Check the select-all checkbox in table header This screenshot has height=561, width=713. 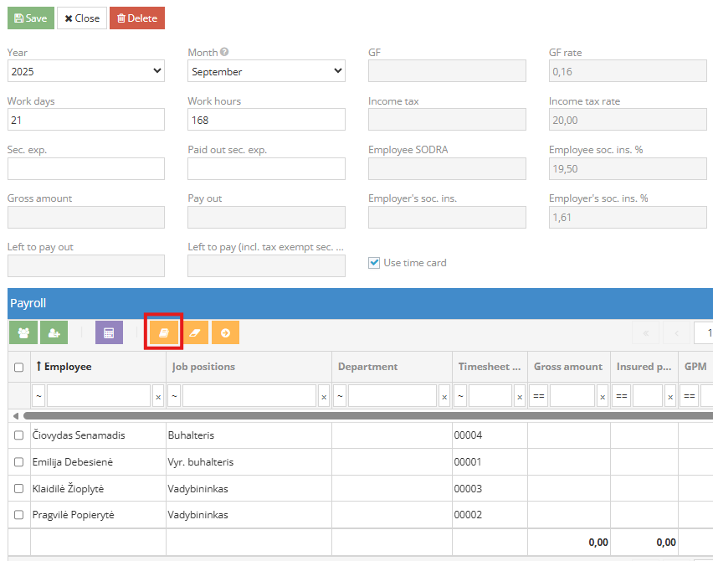click(19, 367)
